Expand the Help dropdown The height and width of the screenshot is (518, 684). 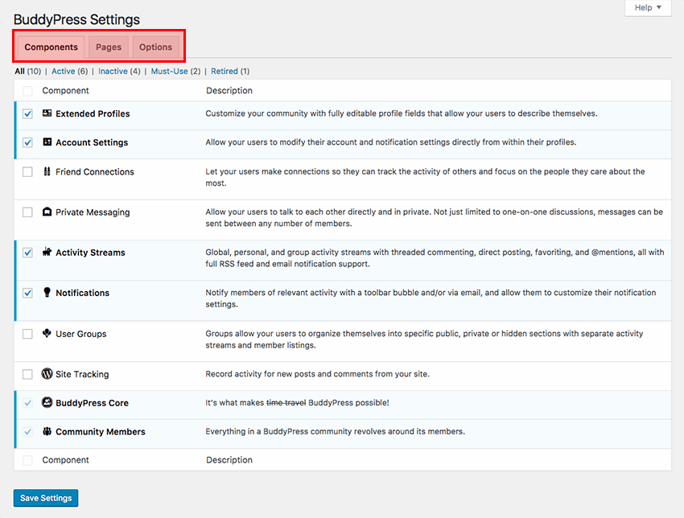[648, 7]
